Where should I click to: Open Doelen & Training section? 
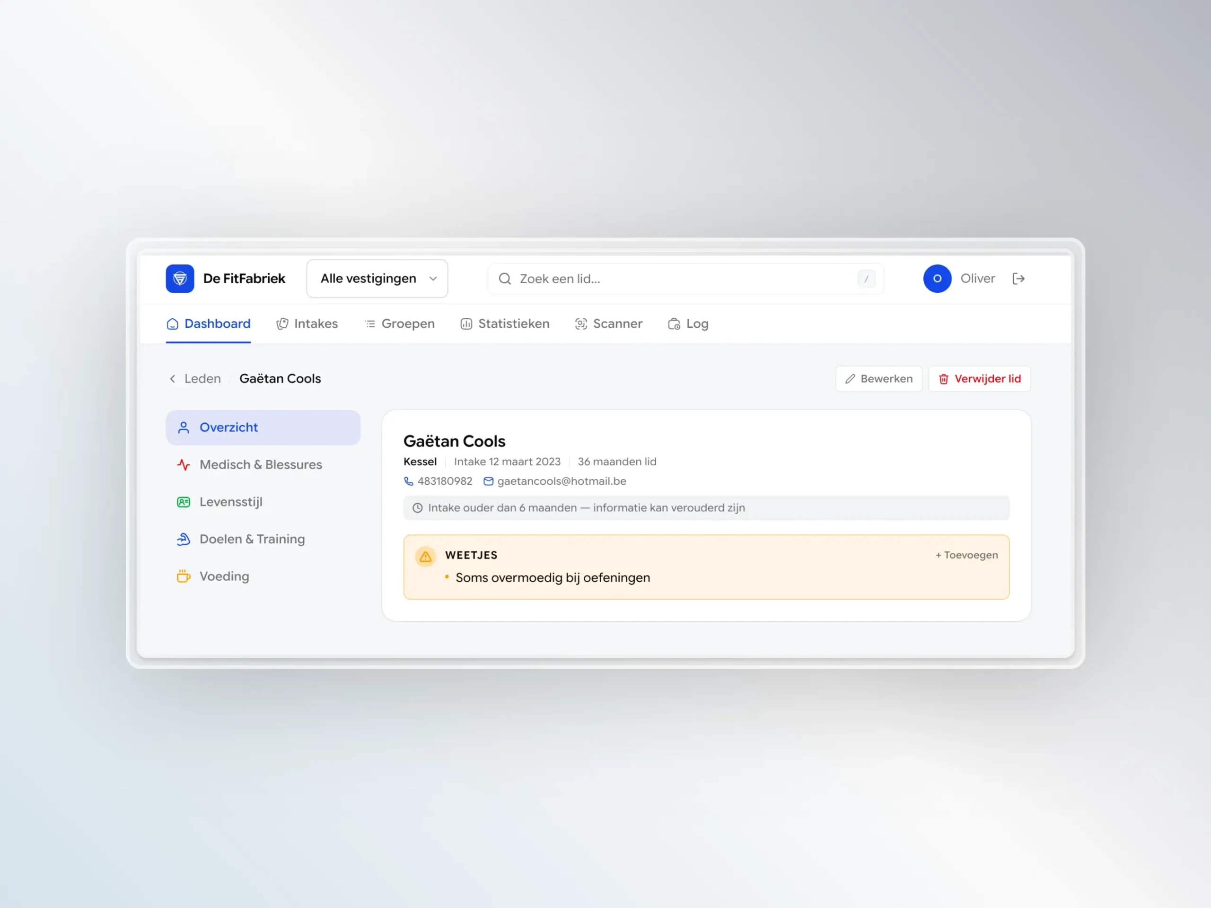tap(263, 539)
